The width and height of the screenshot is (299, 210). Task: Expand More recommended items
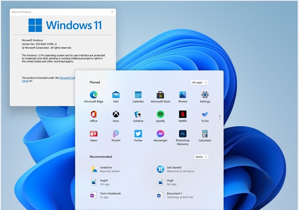(x=201, y=157)
